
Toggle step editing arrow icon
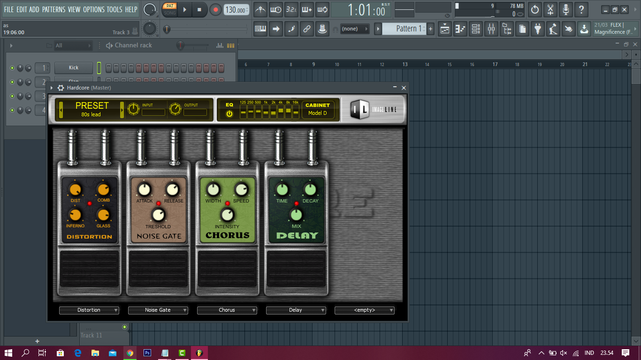(x=276, y=29)
